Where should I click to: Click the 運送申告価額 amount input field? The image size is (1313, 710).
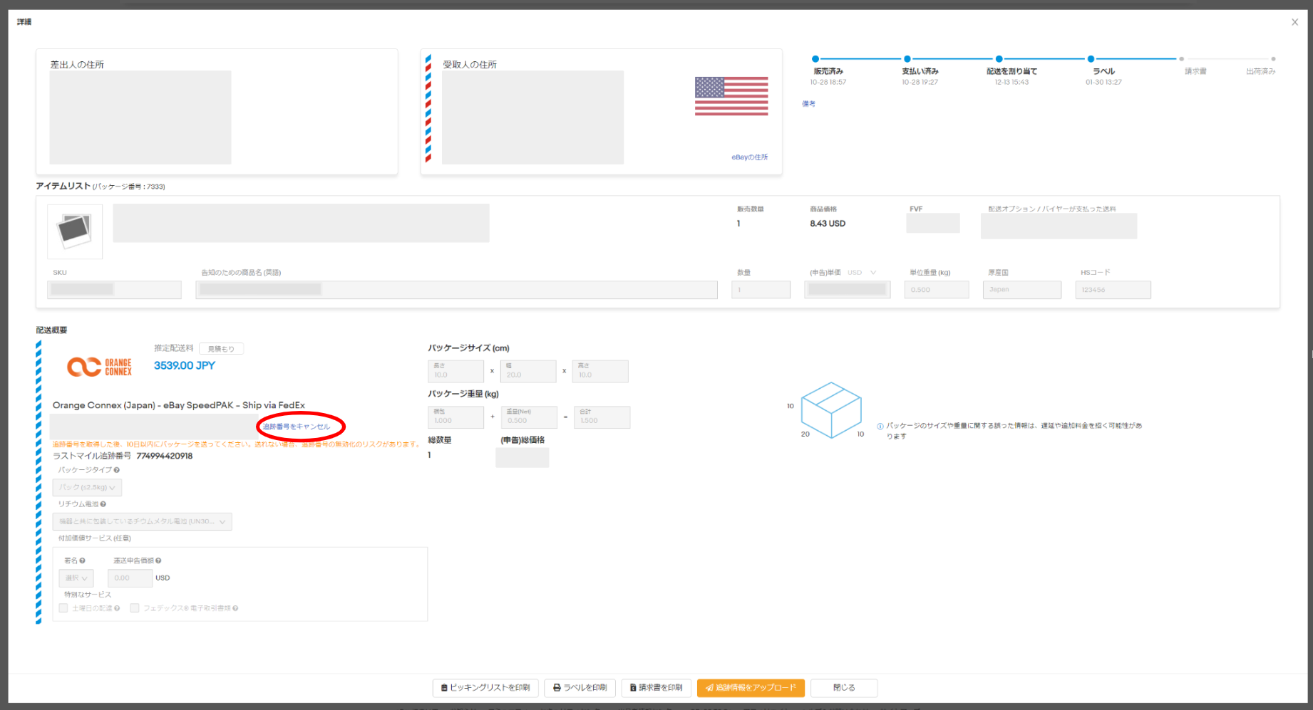click(130, 578)
